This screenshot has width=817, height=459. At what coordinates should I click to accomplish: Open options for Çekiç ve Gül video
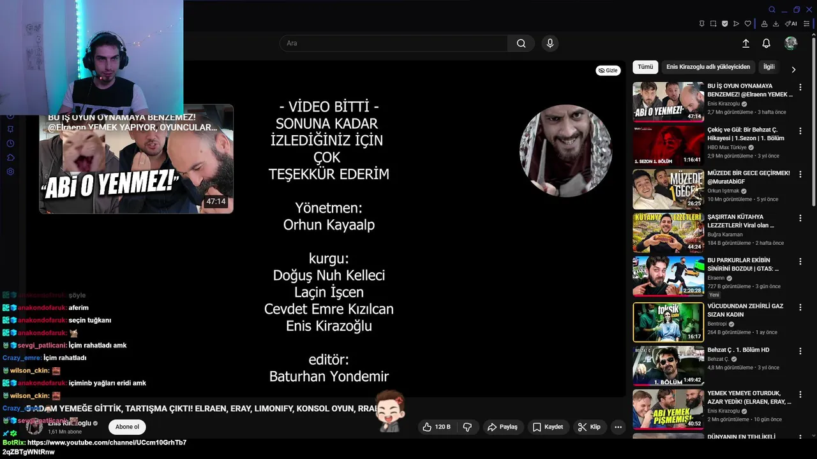(800, 130)
